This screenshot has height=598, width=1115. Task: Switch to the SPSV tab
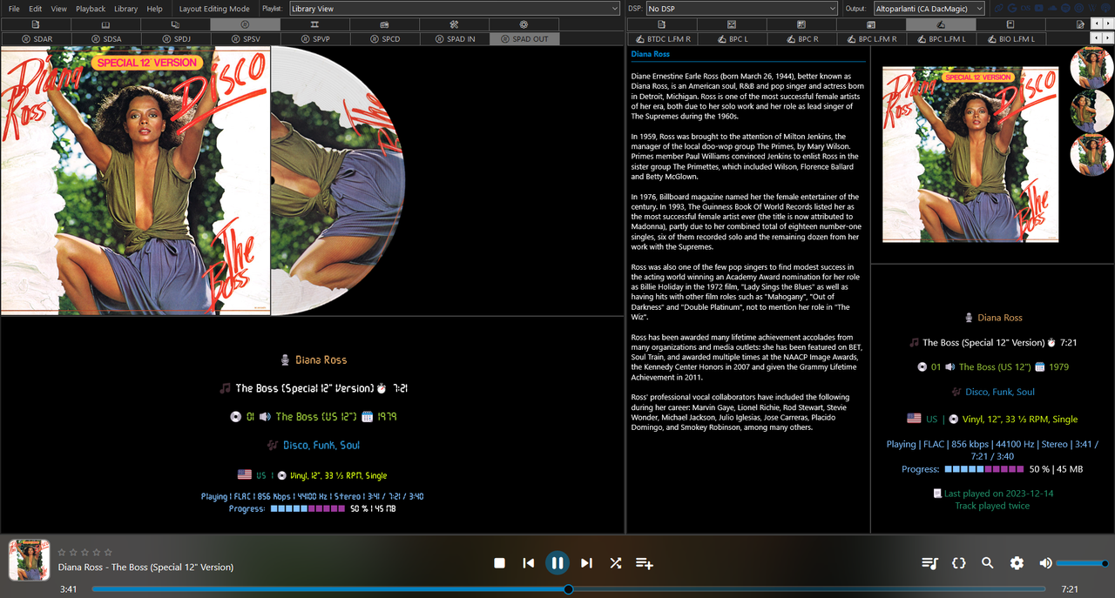coord(245,39)
